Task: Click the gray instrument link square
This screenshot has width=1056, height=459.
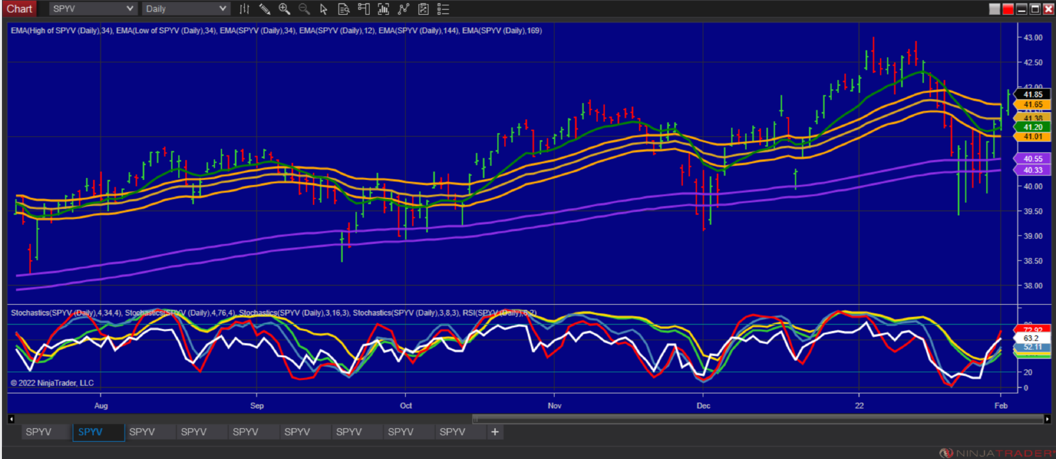Action: pos(994,9)
